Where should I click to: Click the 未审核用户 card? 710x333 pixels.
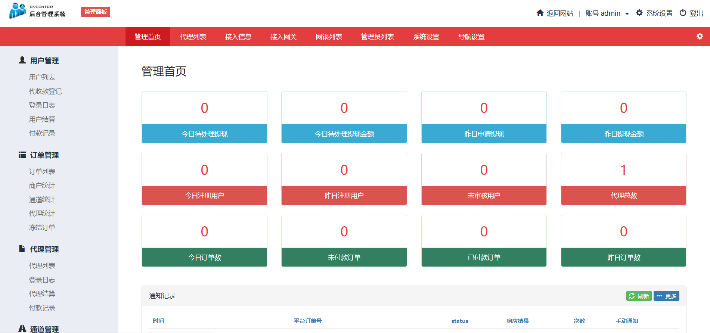click(484, 179)
